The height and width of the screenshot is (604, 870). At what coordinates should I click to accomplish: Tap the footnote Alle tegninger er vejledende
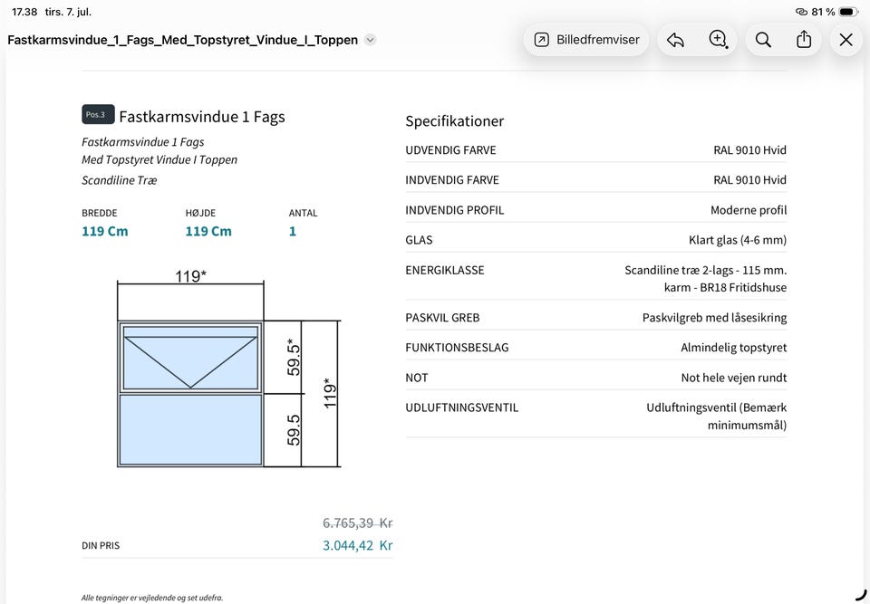(152, 598)
